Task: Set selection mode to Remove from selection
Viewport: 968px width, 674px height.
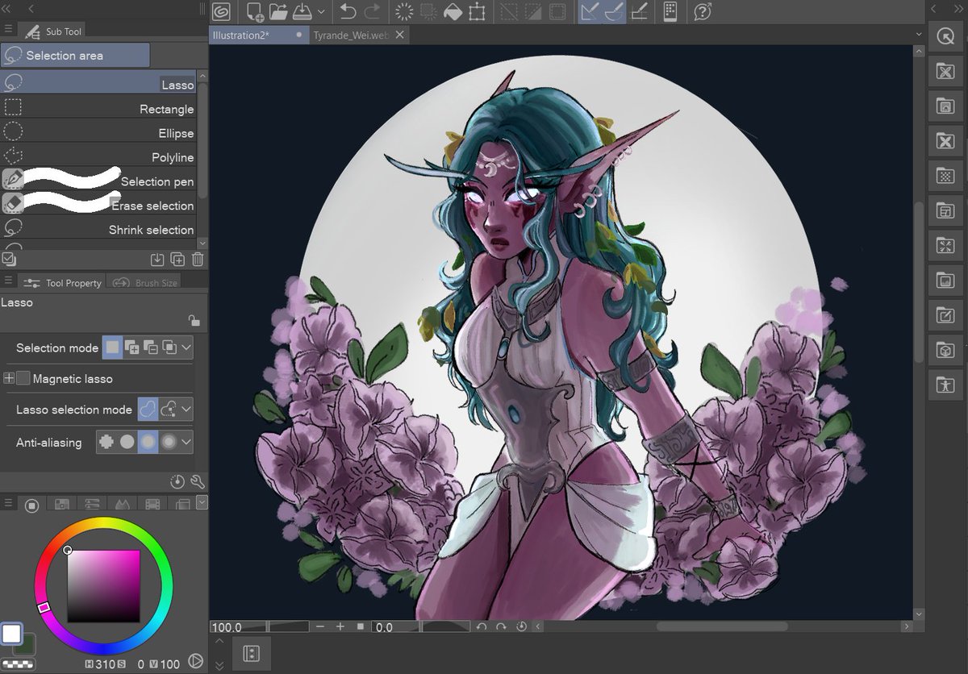Action: click(x=150, y=347)
